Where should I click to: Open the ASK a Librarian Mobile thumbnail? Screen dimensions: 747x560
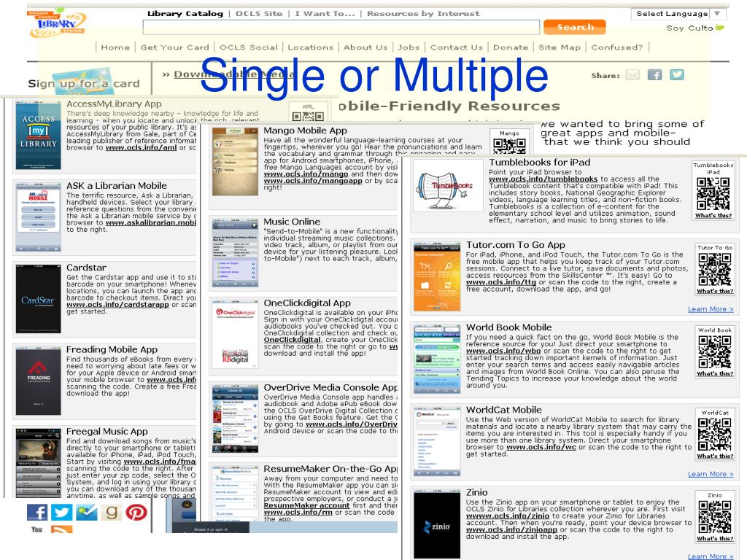(38, 217)
